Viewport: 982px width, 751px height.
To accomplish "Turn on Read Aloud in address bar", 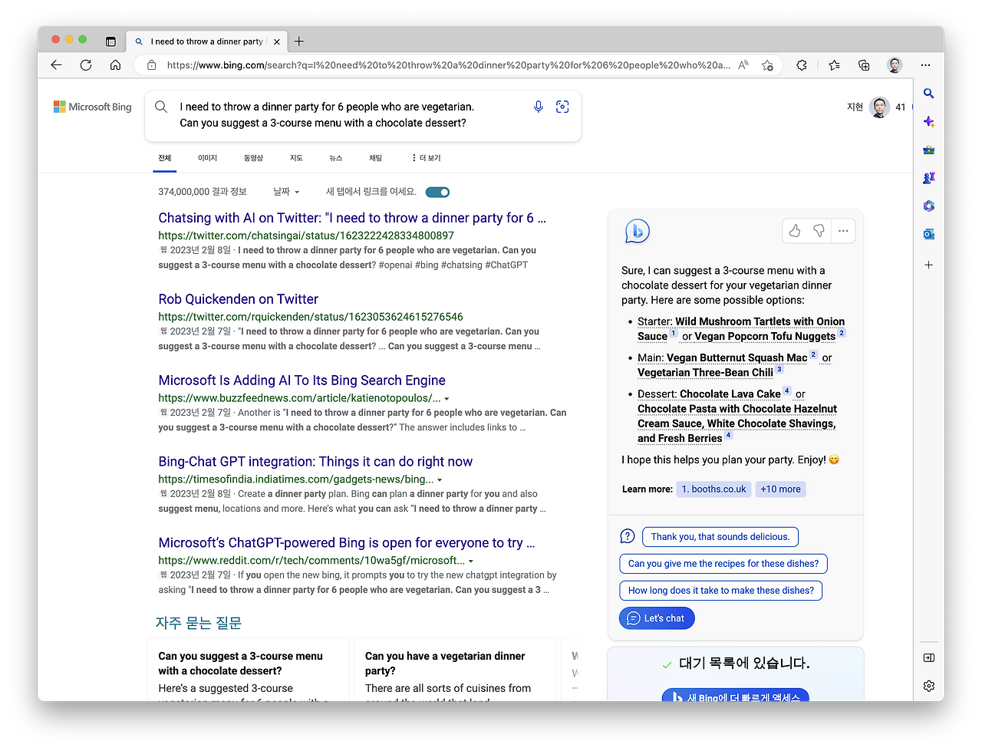I will [743, 65].
